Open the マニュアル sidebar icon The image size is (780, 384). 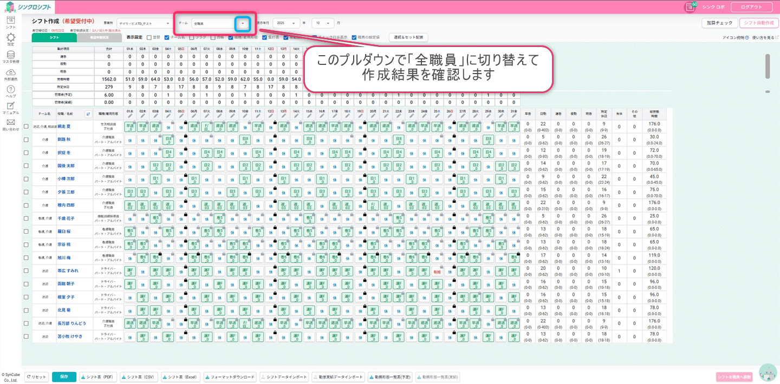coord(10,107)
